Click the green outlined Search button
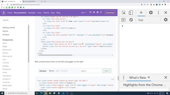Screen dimensions: 170x95 (x=107, y=71)
